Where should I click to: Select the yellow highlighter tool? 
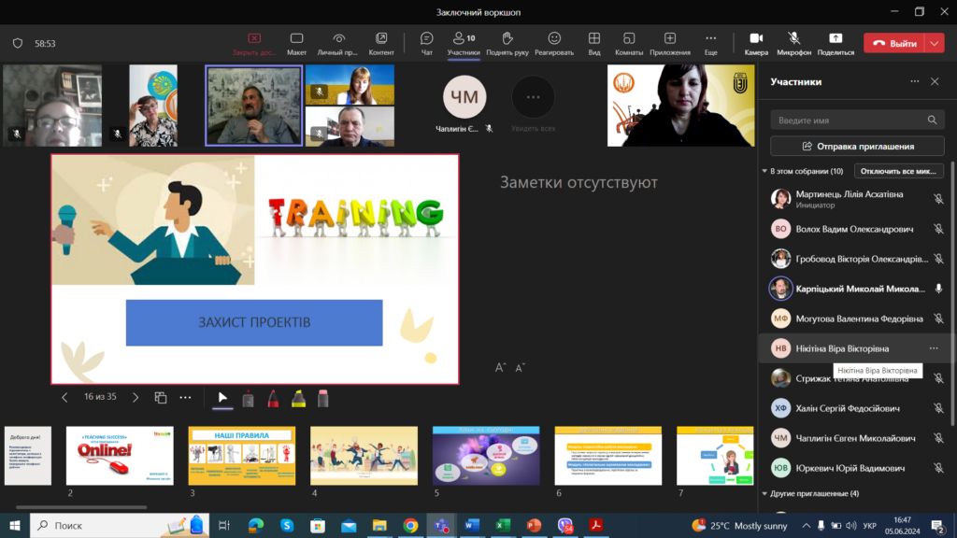click(298, 398)
